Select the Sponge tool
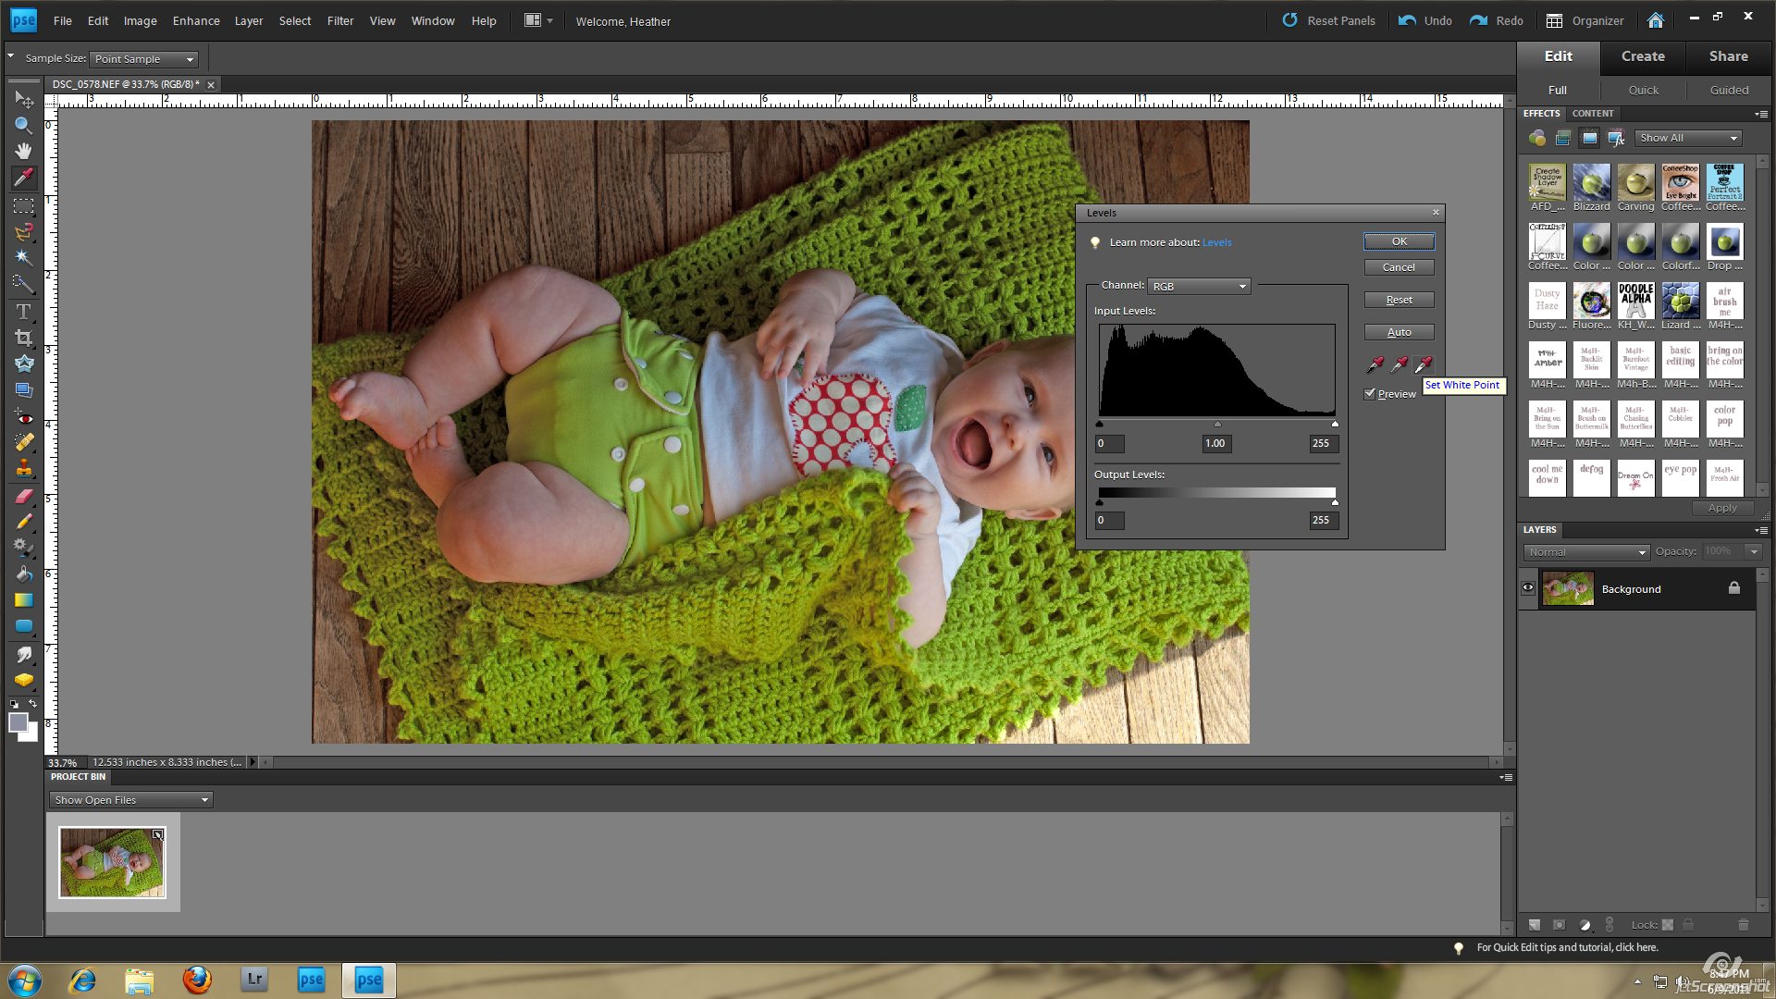This screenshot has width=1776, height=999. click(x=23, y=680)
